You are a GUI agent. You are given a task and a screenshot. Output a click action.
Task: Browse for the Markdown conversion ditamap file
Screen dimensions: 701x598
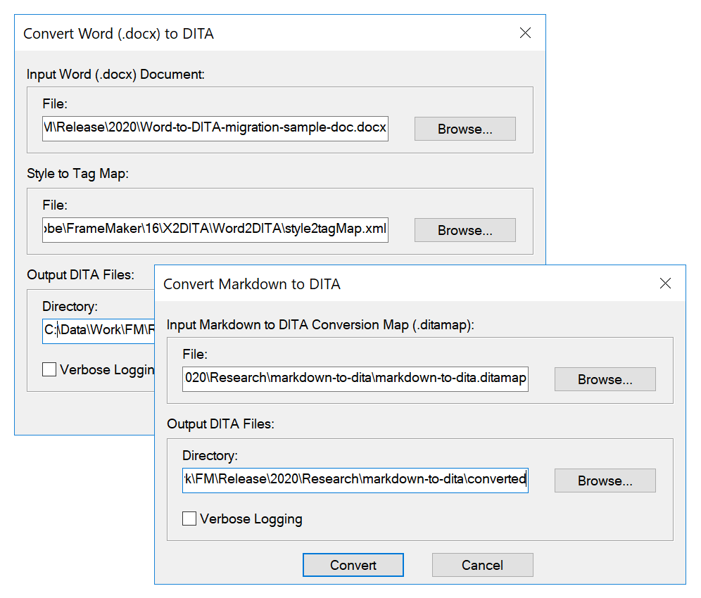click(x=605, y=379)
